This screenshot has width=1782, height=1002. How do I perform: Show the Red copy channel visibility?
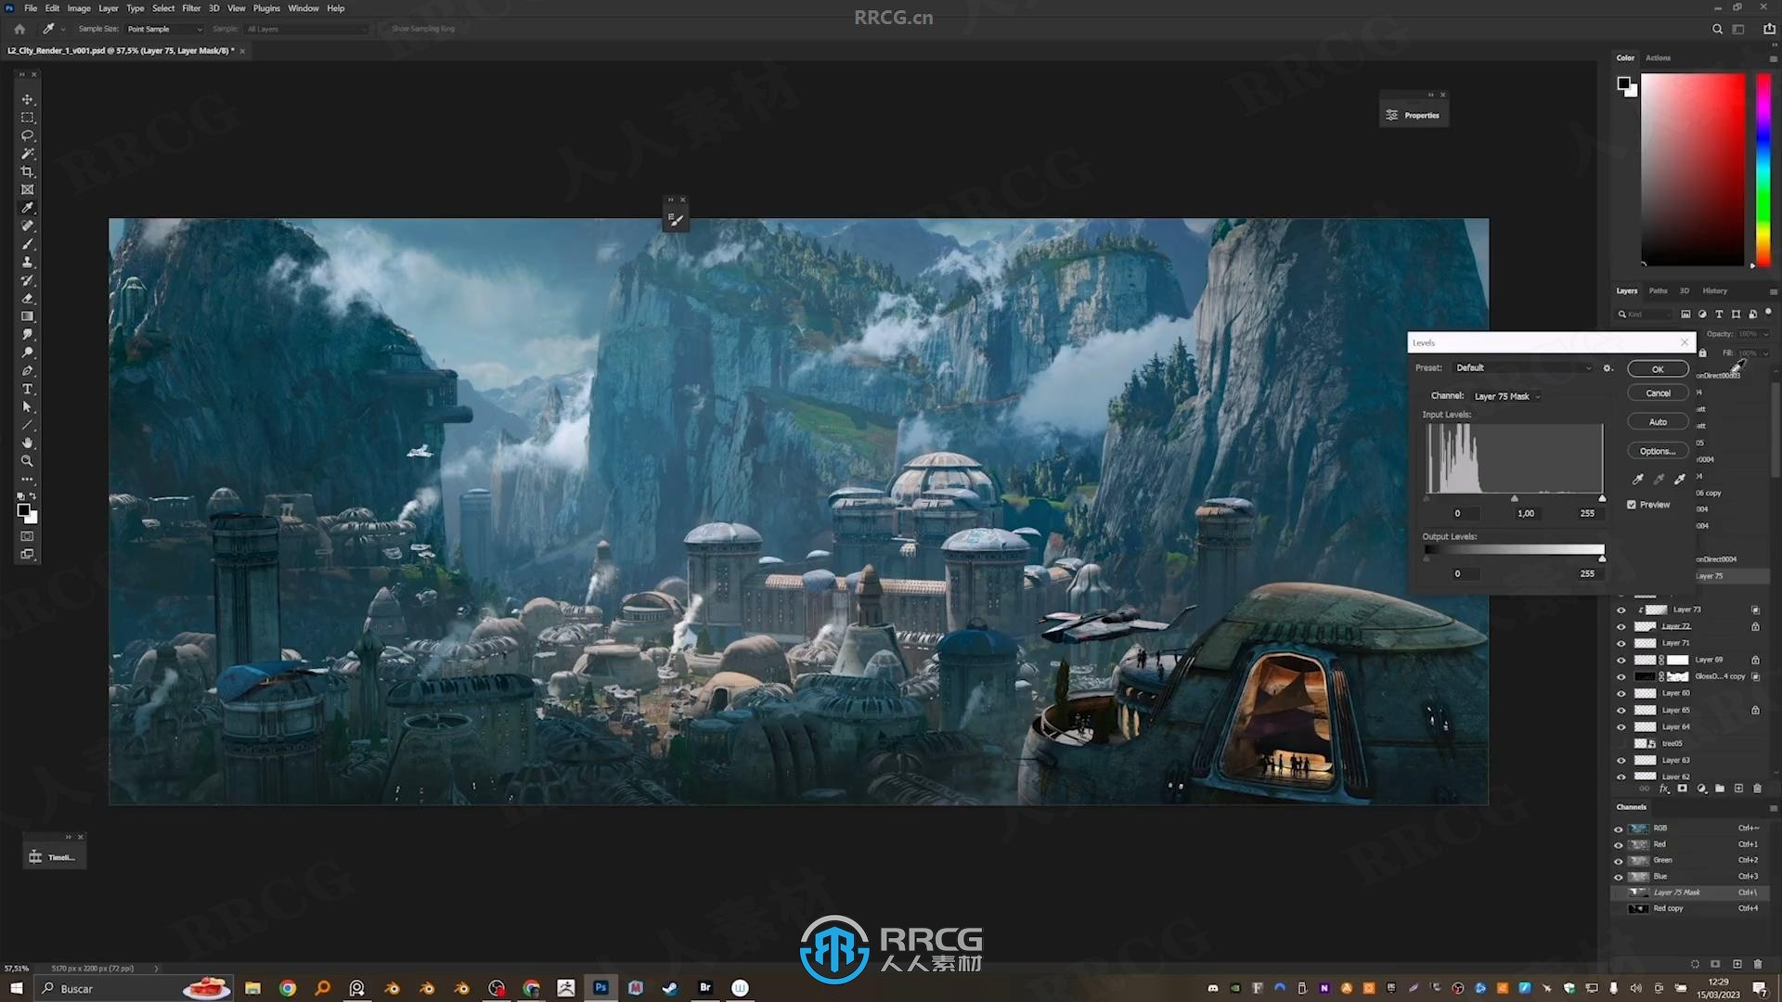pos(1619,909)
